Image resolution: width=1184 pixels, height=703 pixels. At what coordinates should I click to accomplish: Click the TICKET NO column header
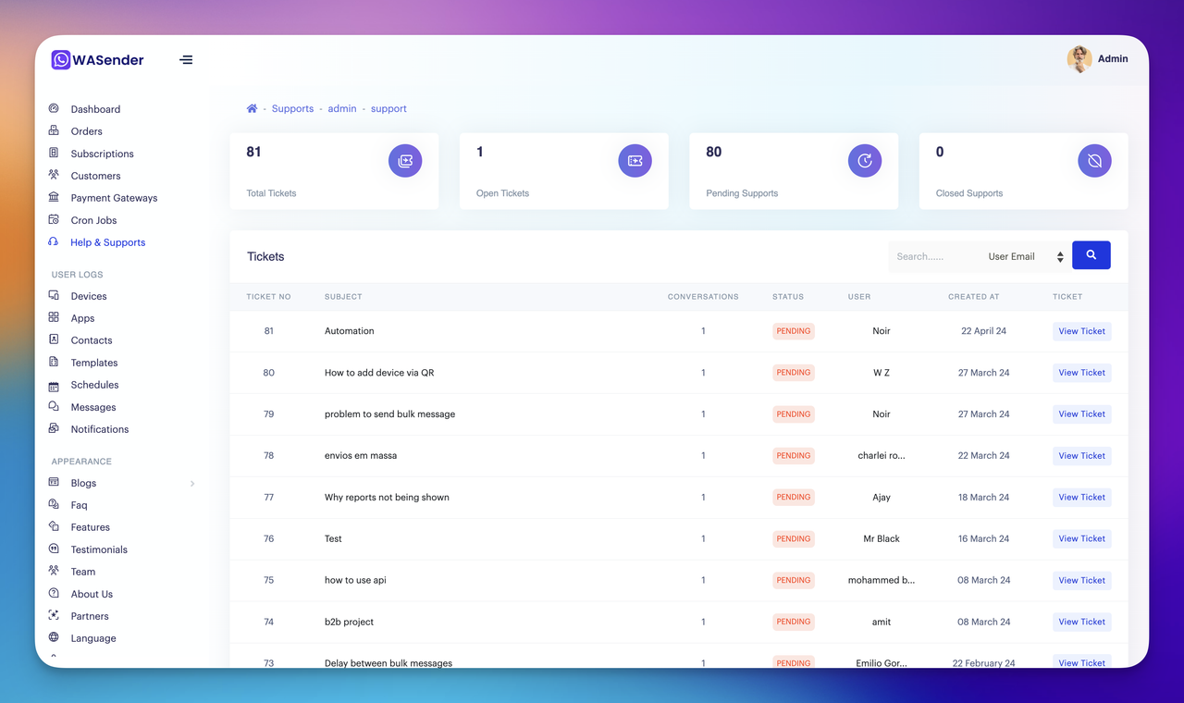(x=268, y=297)
